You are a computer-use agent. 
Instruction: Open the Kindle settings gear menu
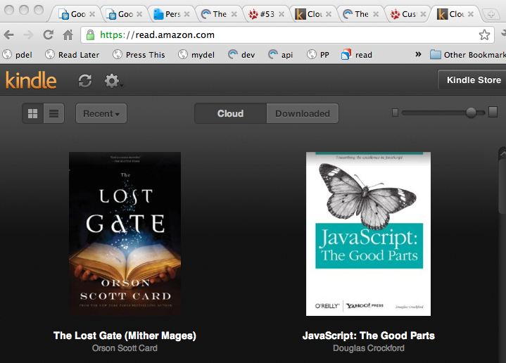(x=112, y=81)
